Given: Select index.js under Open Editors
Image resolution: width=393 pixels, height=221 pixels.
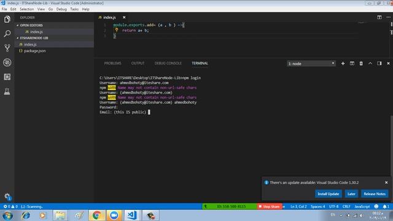Looking at the screenshot, I should coord(55,32).
